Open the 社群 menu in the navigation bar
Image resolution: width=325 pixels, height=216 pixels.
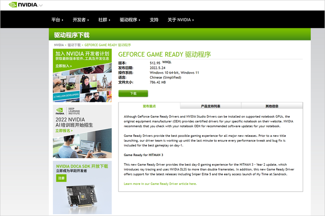coord(104,20)
